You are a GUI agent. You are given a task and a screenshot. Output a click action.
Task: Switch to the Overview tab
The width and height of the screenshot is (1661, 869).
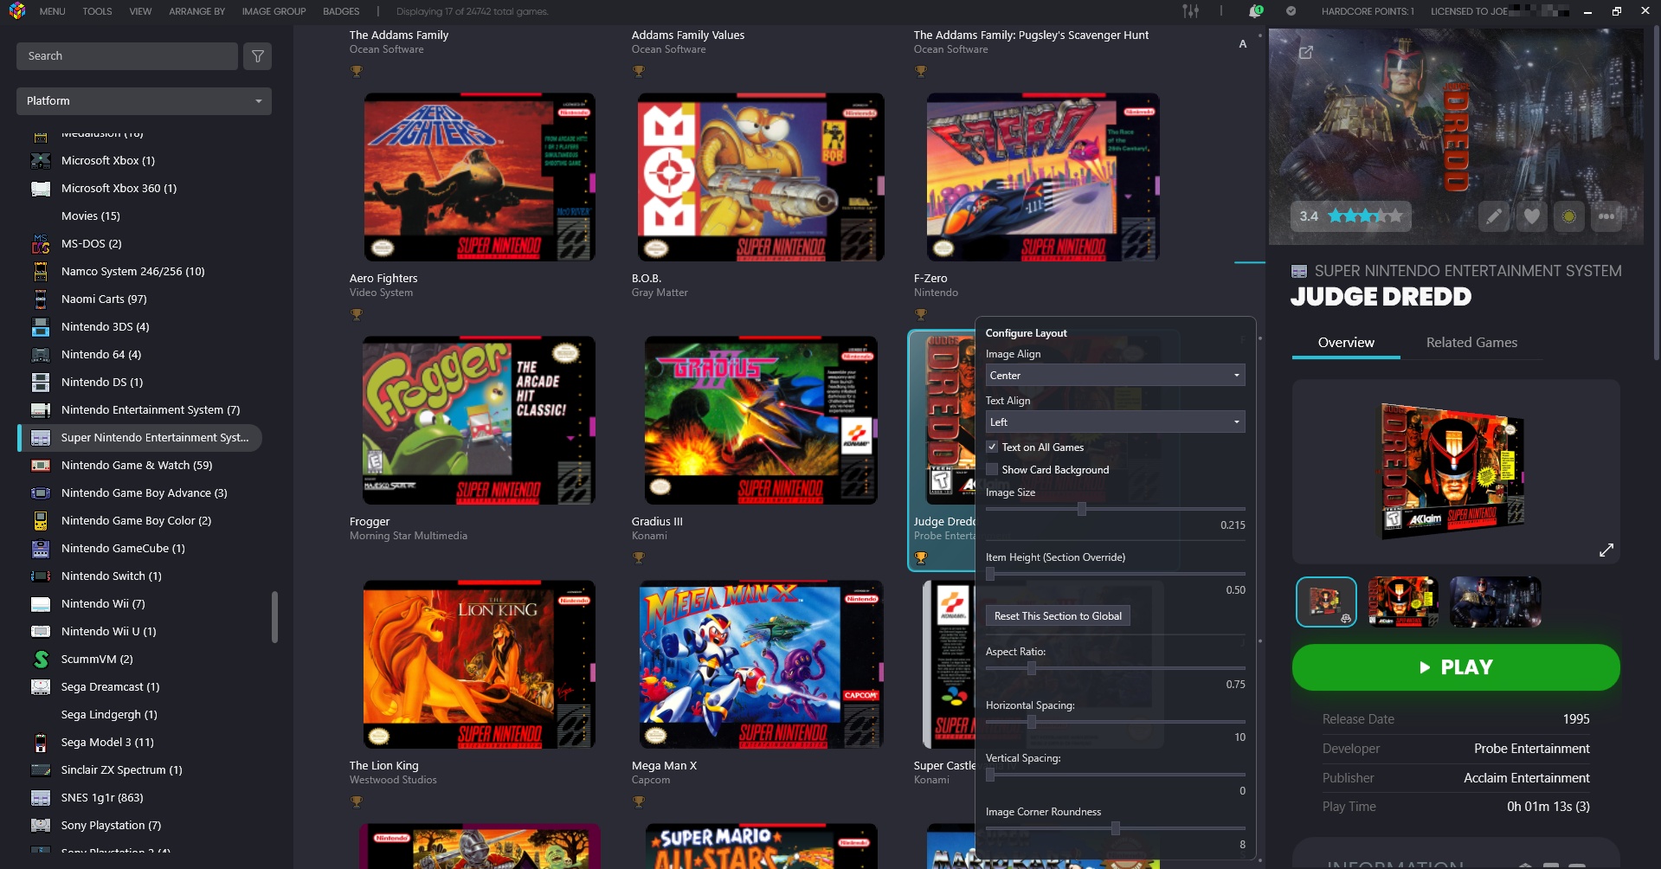(1346, 343)
